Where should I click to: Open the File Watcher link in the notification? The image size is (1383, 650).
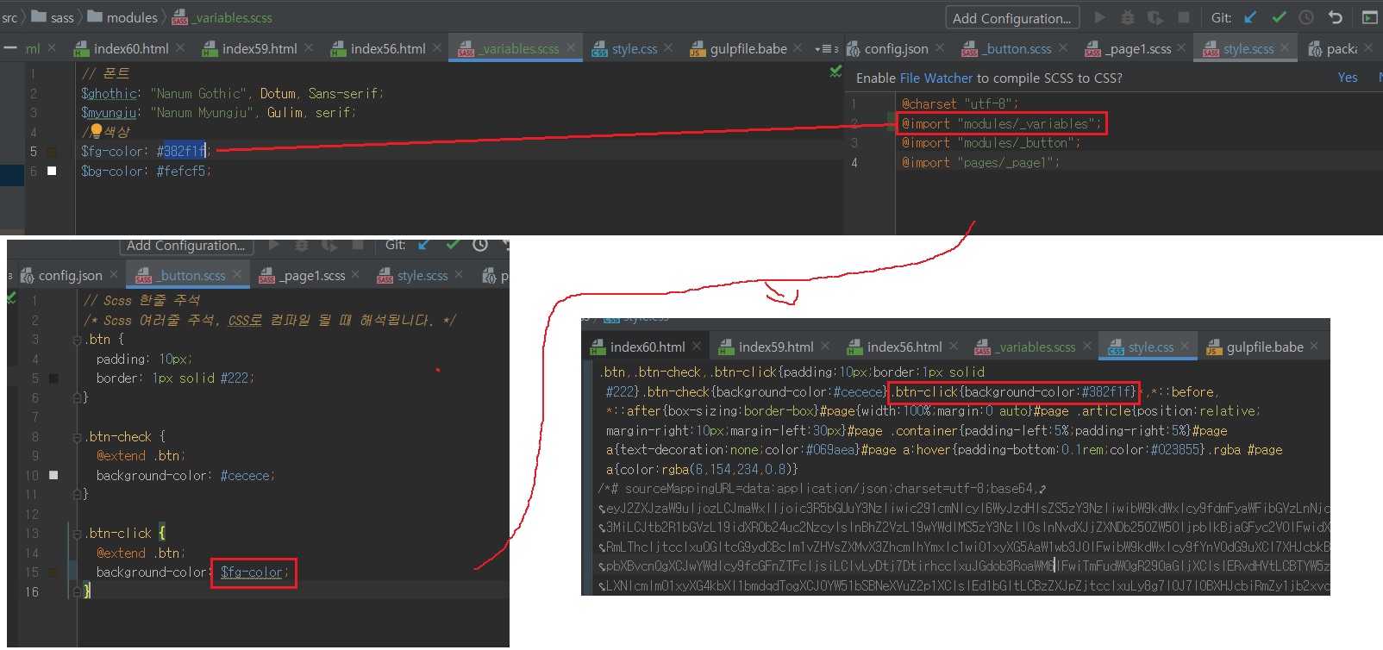click(936, 78)
